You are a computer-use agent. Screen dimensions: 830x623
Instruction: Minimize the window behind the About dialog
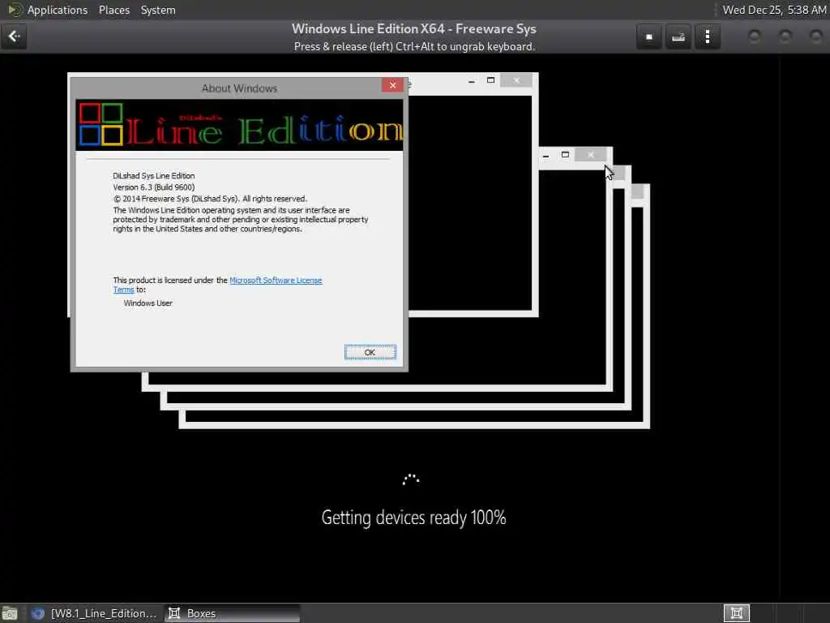click(x=471, y=81)
